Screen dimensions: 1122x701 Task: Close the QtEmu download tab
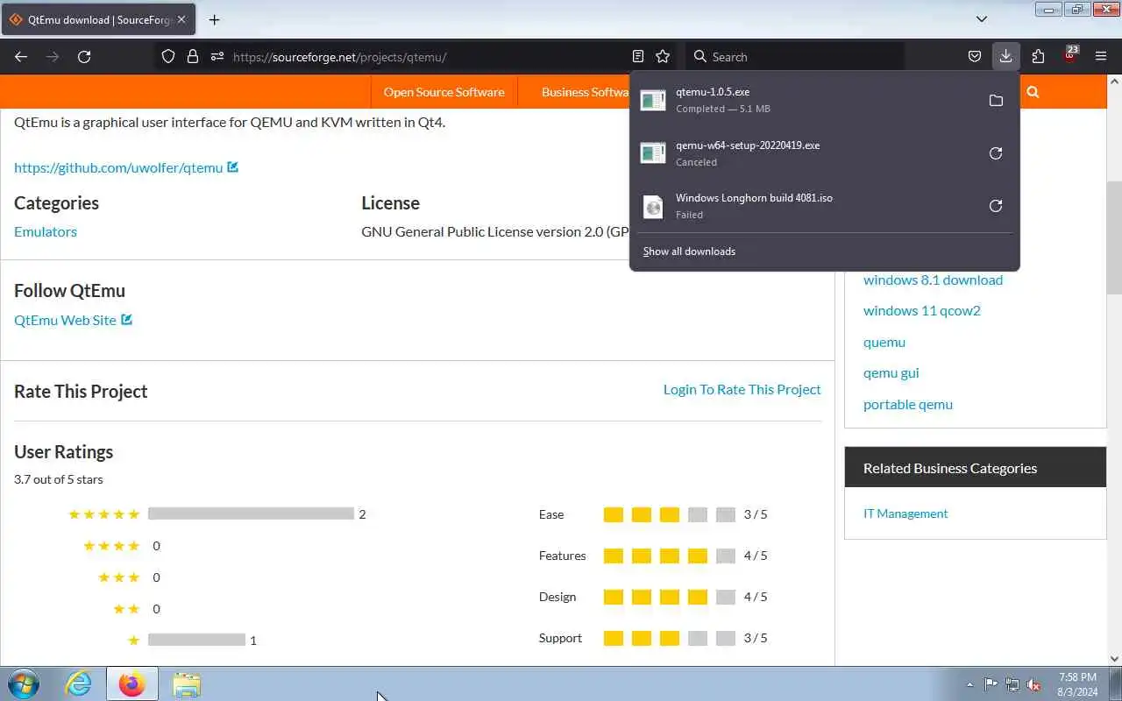pyautogui.click(x=181, y=19)
